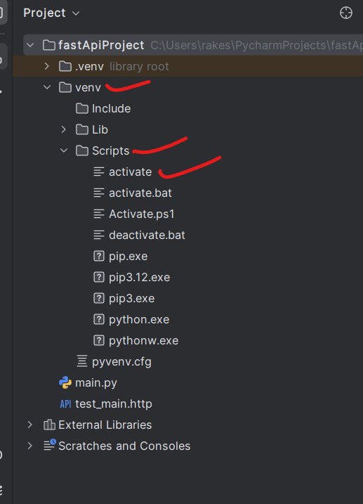Screen dimensions: 363x504
Task: Click the config file icon beside pyvenv.cfg
Action: tap(82, 361)
